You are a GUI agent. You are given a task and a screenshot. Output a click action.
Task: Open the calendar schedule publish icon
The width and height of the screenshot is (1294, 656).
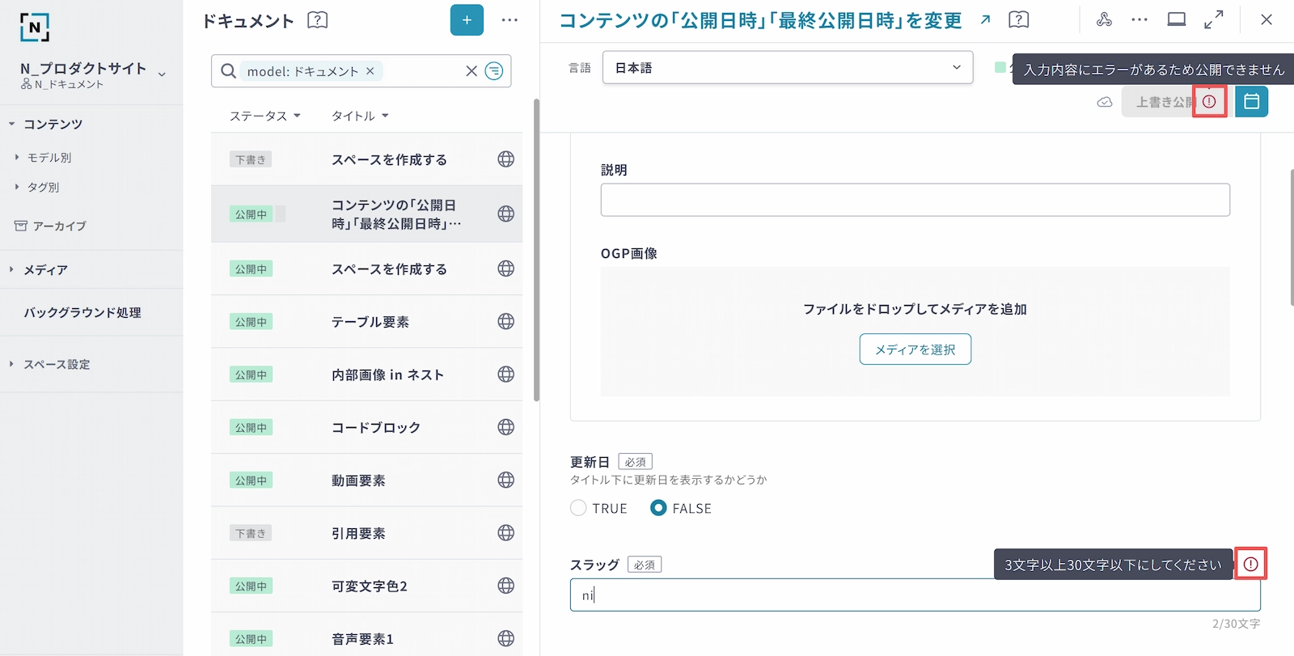coord(1251,102)
